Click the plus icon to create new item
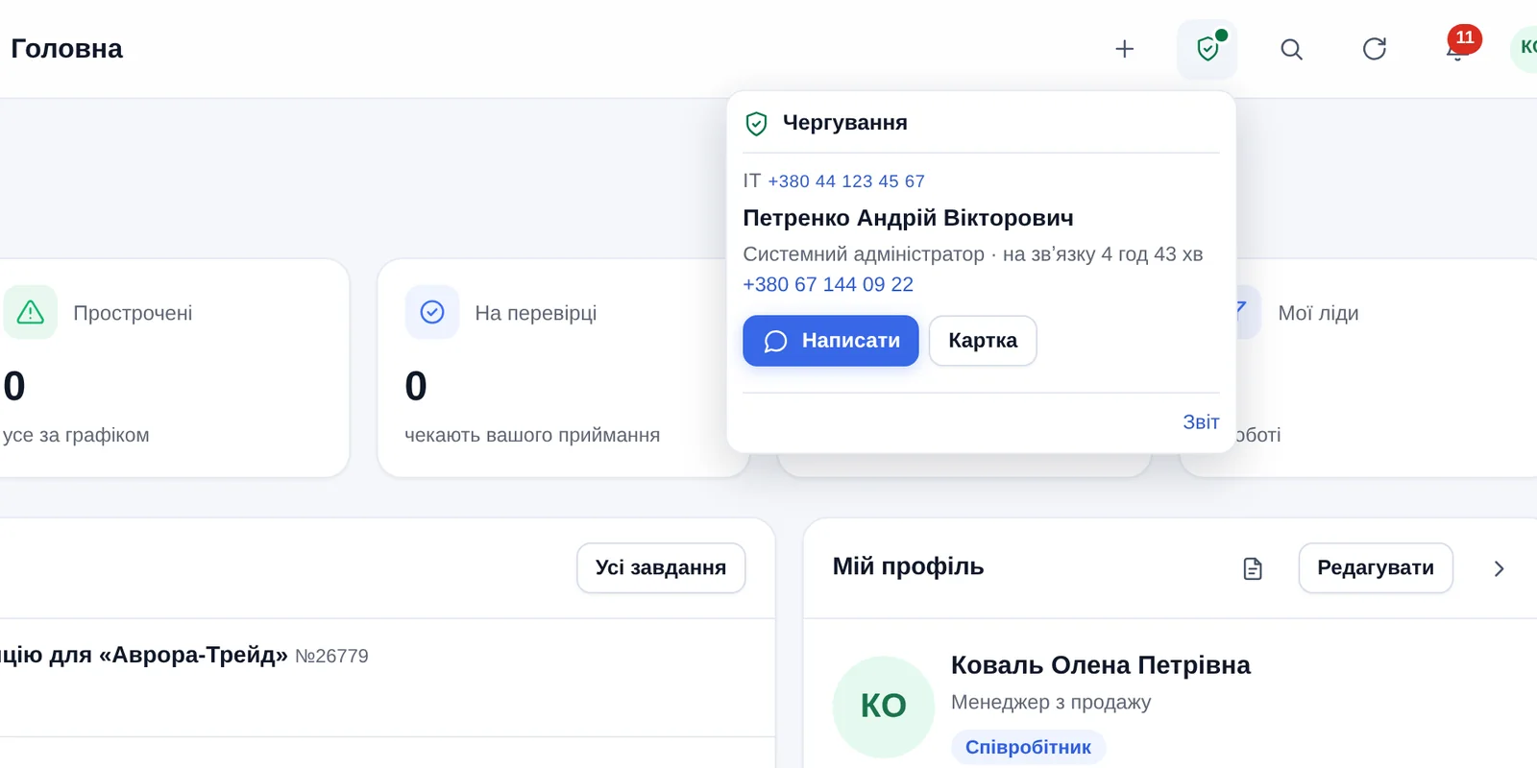The height and width of the screenshot is (768, 1537). coord(1124,49)
